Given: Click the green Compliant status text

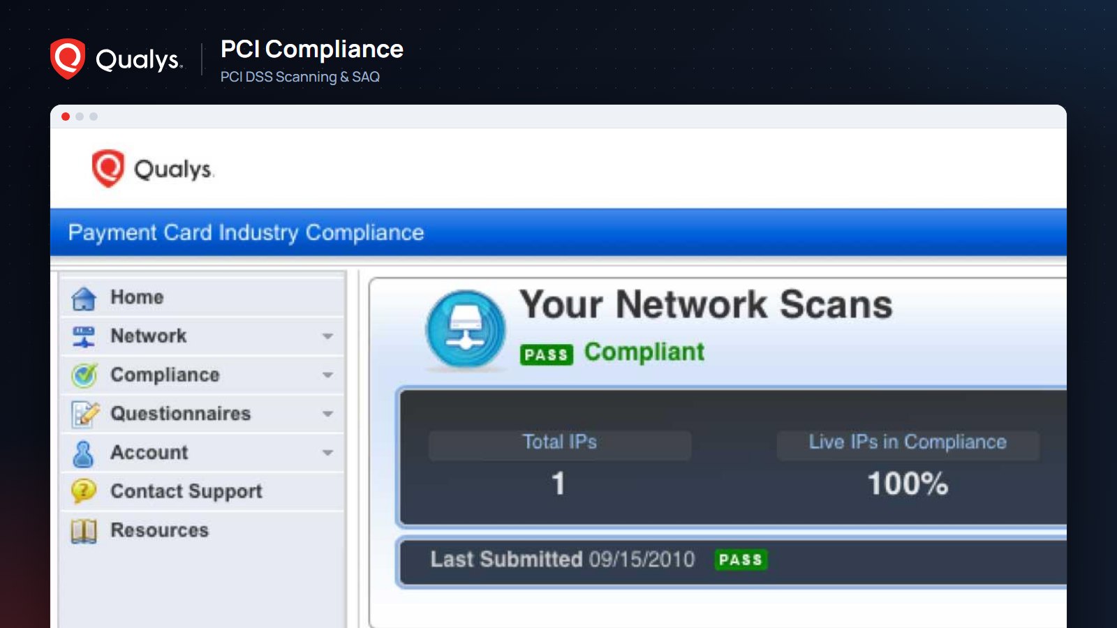Looking at the screenshot, I should 644,352.
